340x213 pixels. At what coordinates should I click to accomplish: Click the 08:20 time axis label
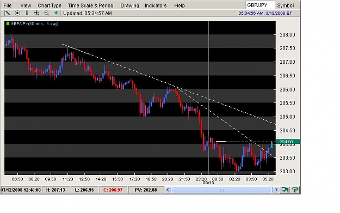(x=34, y=179)
